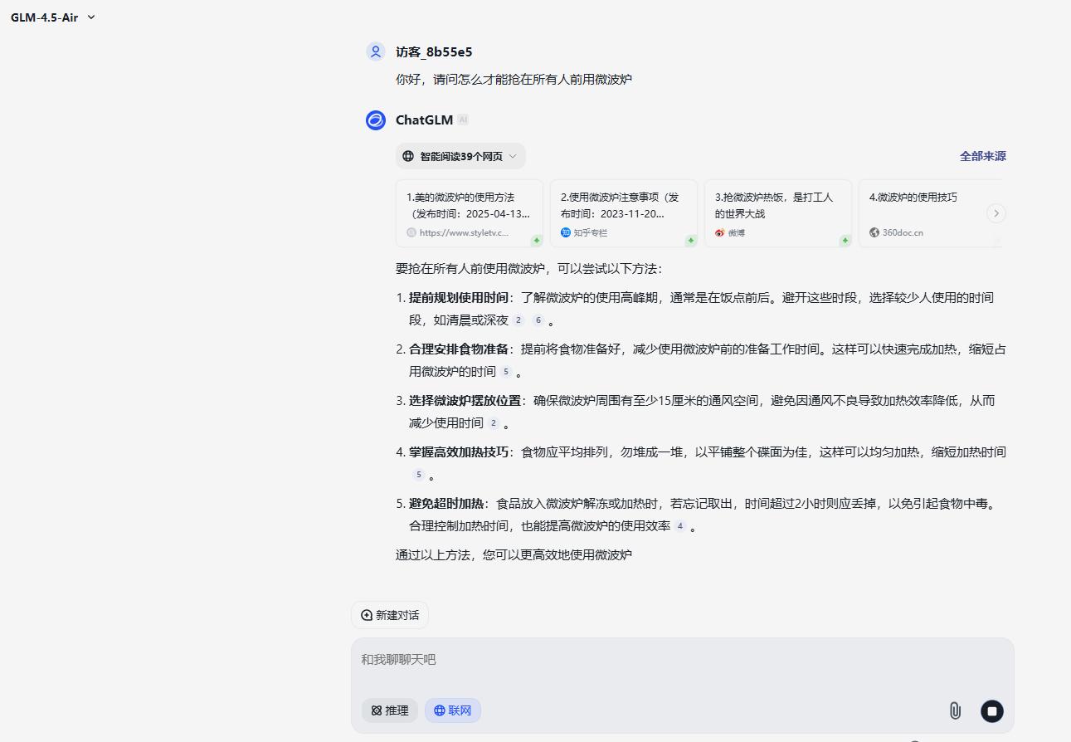1071x742 pixels.
Task: Click the bold heading 合理安排食物准备
Action: (459, 349)
